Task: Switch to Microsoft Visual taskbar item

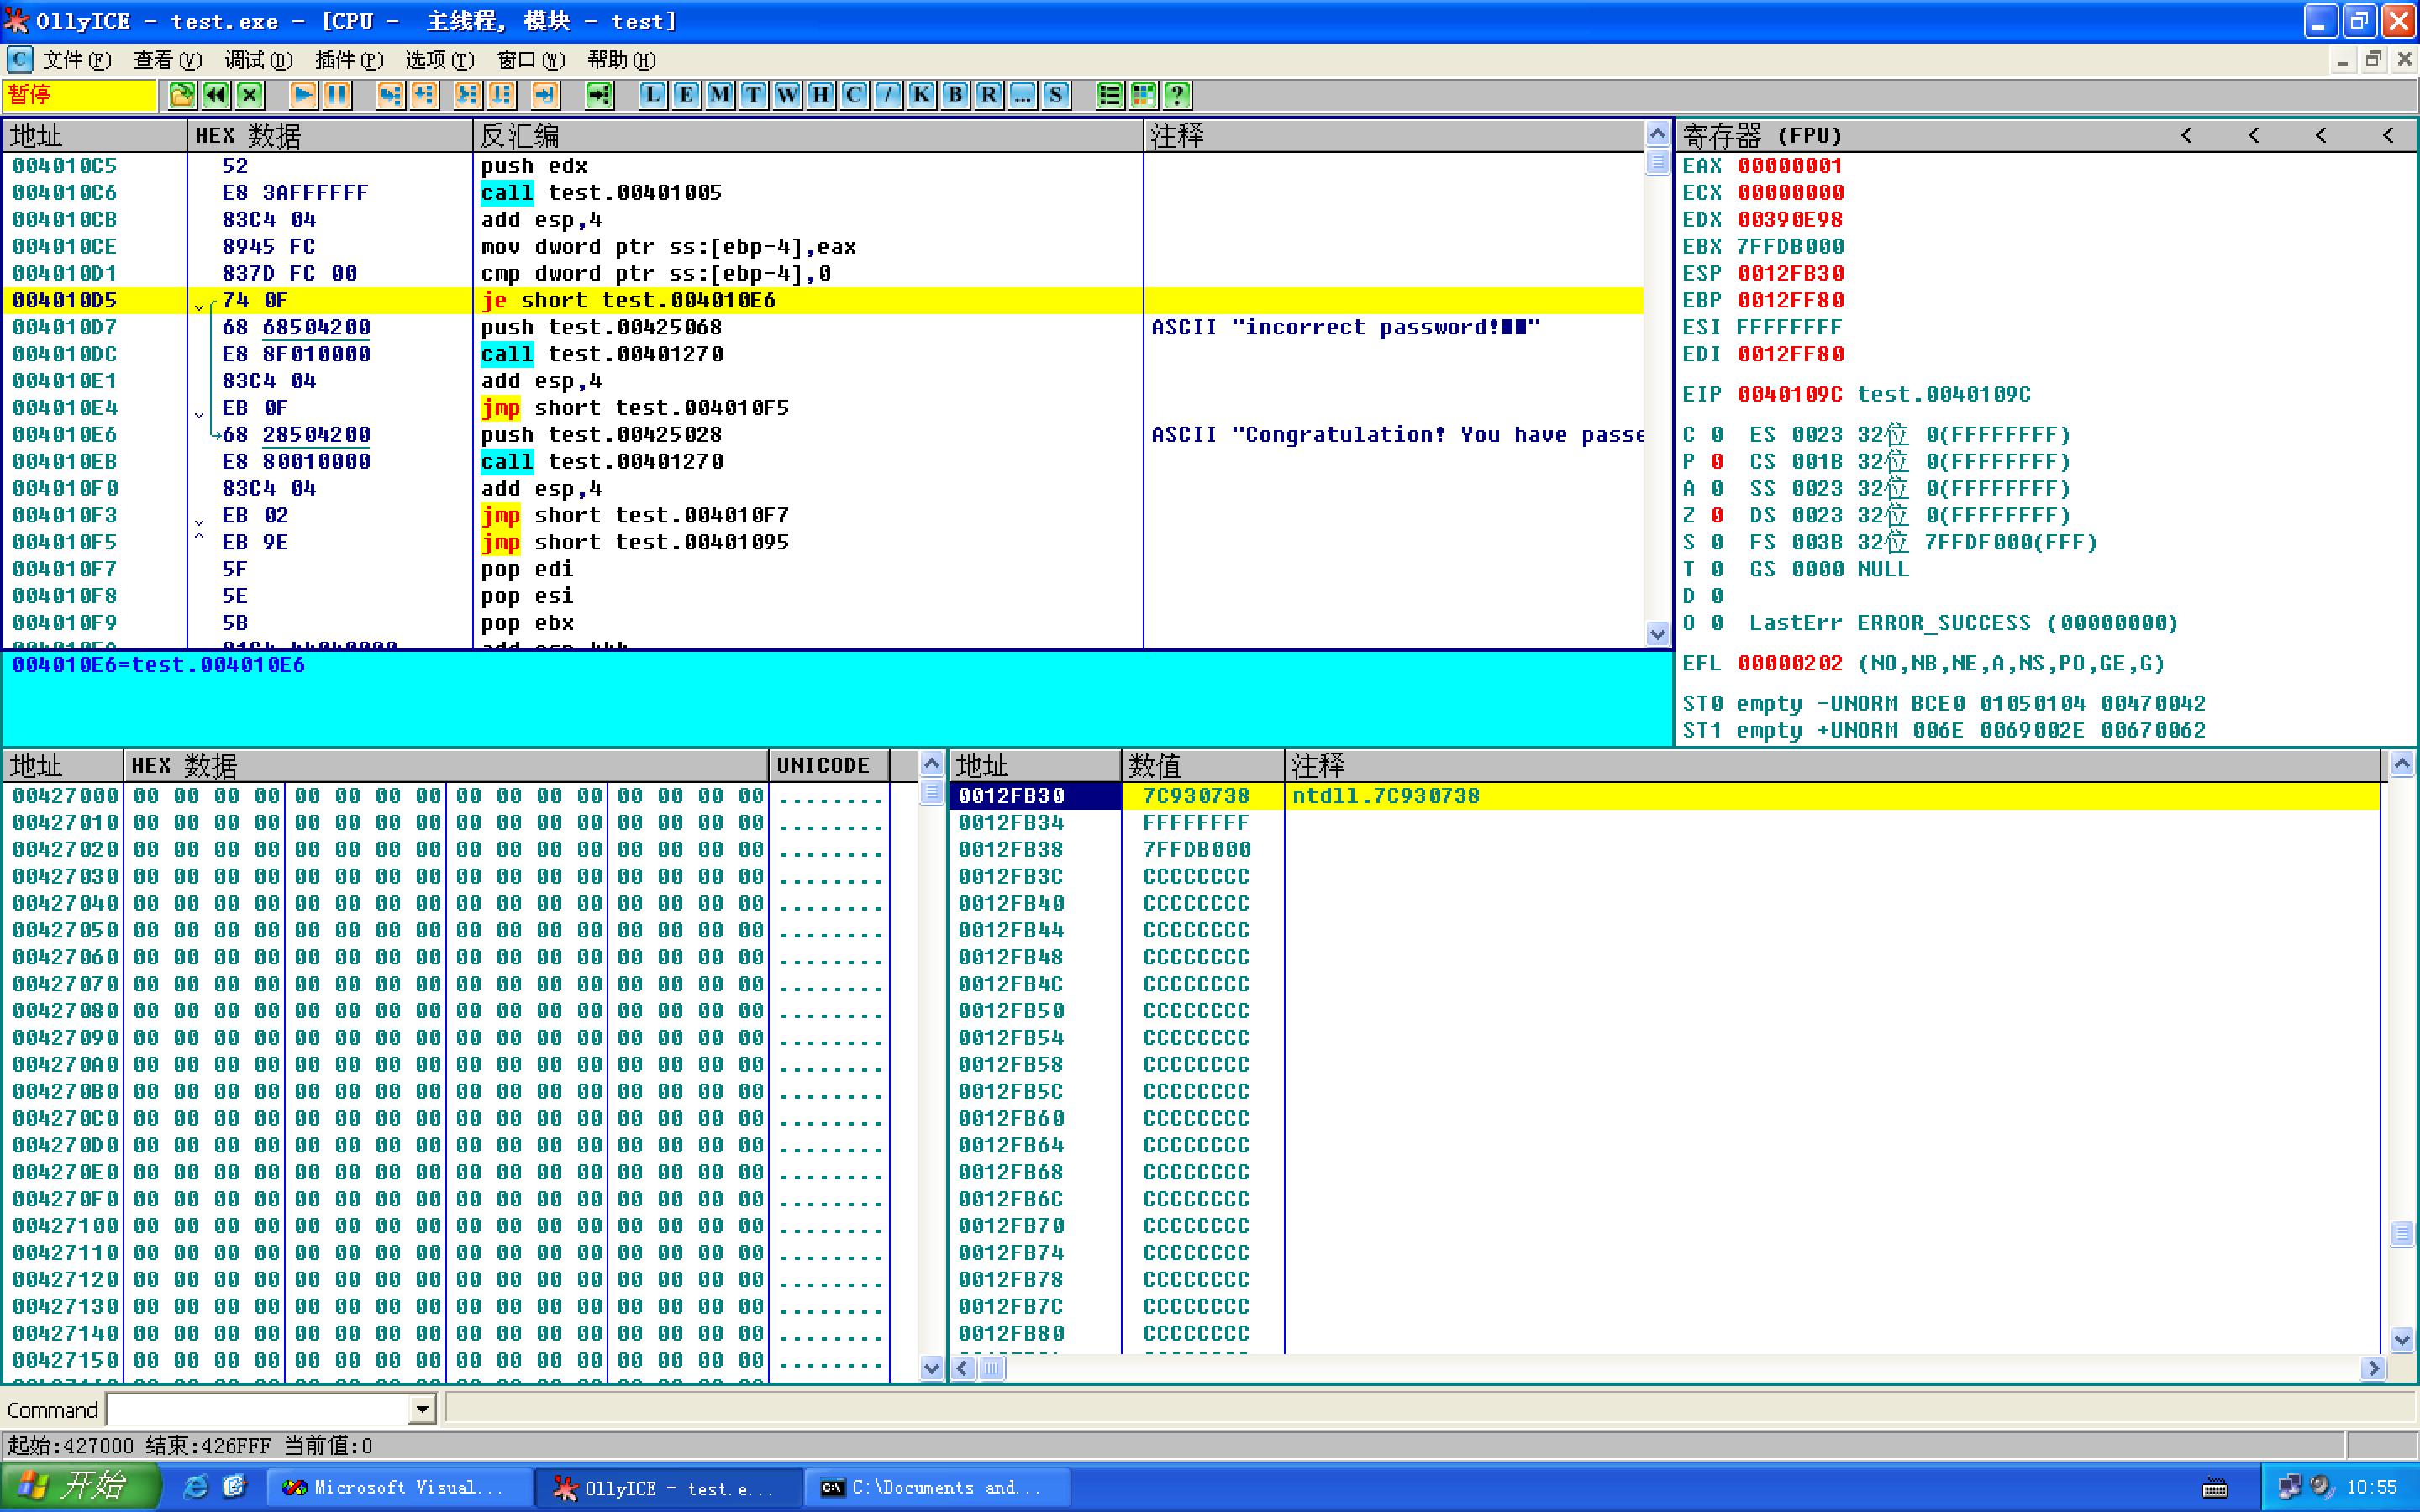Action: pyautogui.click(x=399, y=1488)
